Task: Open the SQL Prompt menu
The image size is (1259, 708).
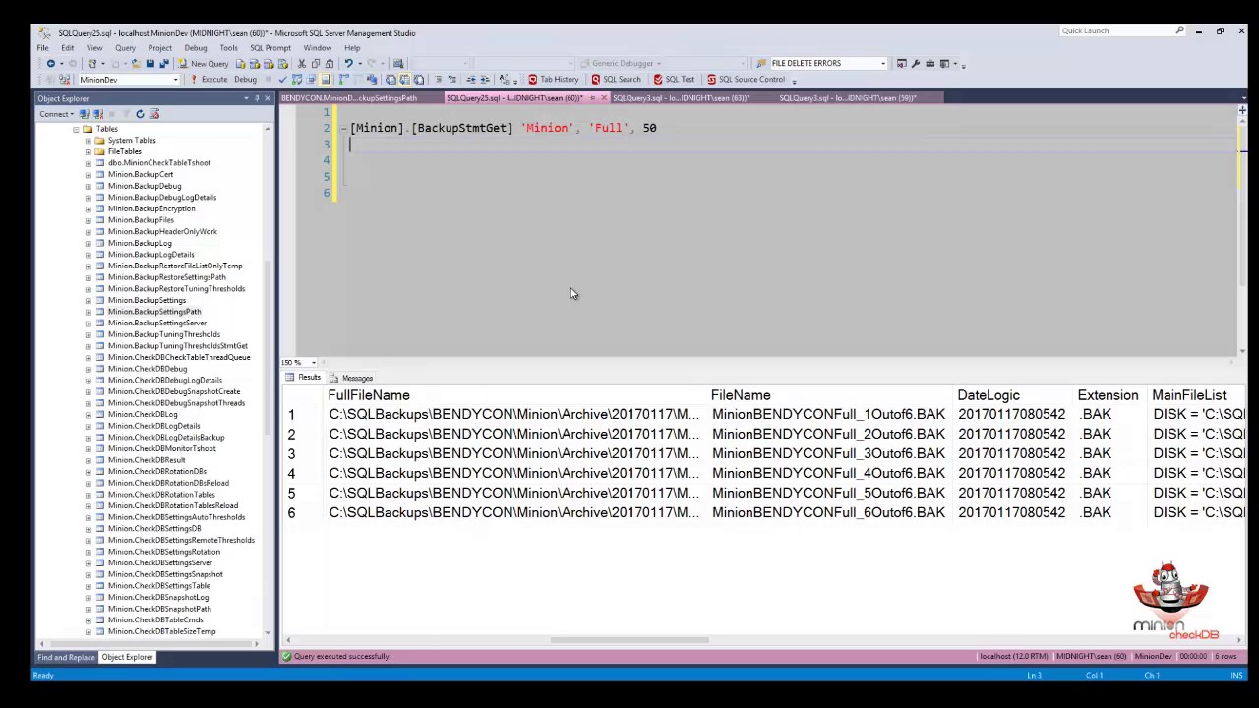Action: click(x=270, y=48)
